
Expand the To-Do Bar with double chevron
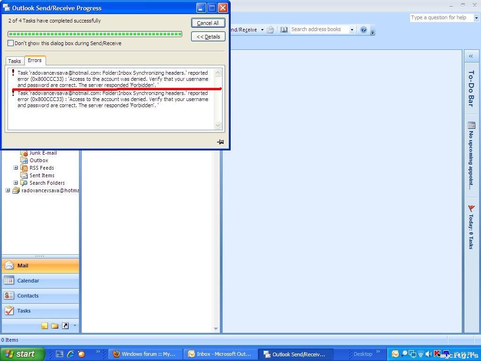(471, 56)
